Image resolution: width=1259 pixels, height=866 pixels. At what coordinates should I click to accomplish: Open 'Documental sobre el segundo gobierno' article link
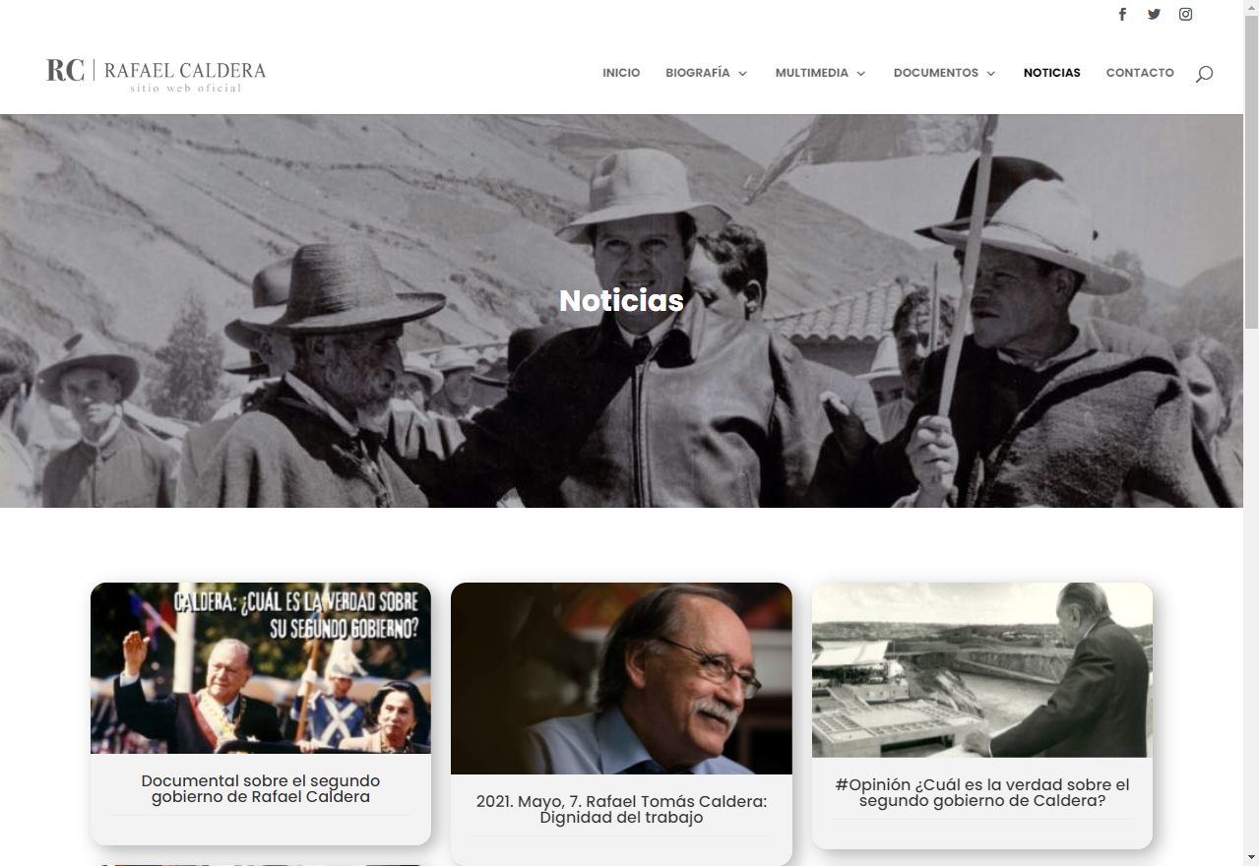[261, 788]
